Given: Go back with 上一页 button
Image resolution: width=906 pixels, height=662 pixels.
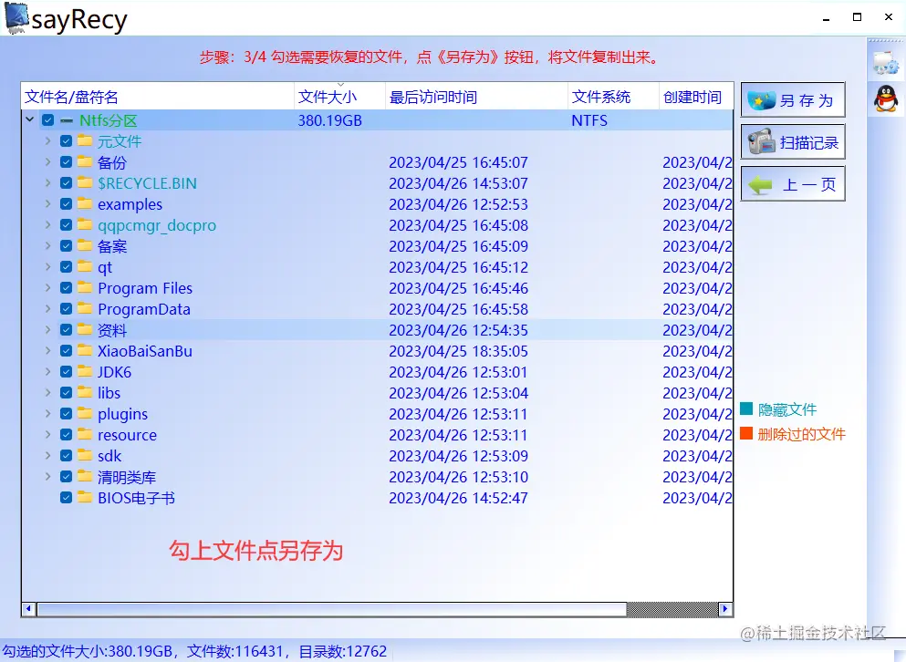Looking at the screenshot, I should (x=793, y=183).
